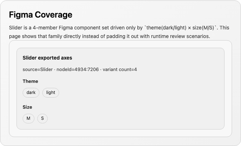Click empty space right of Figma Coverage heading
The height and width of the screenshot is (146, 241).
coord(154,15)
